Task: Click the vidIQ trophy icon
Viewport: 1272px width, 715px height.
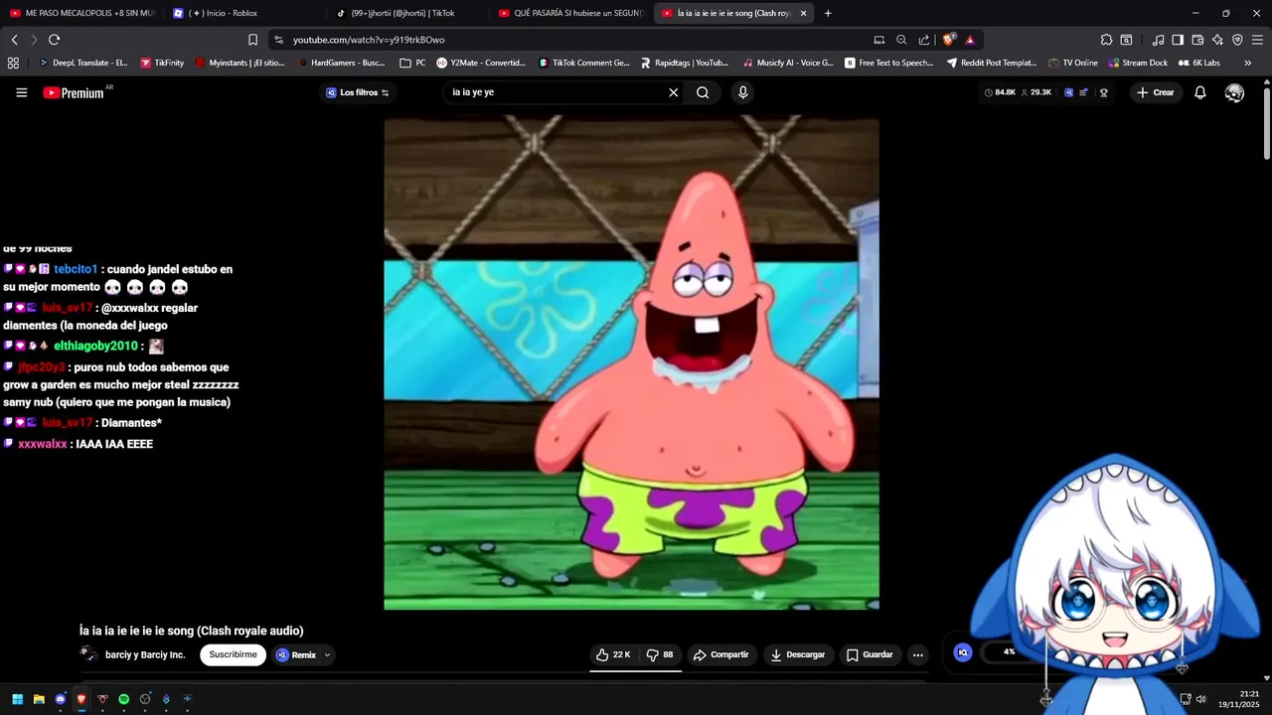Action: [1103, 92]
